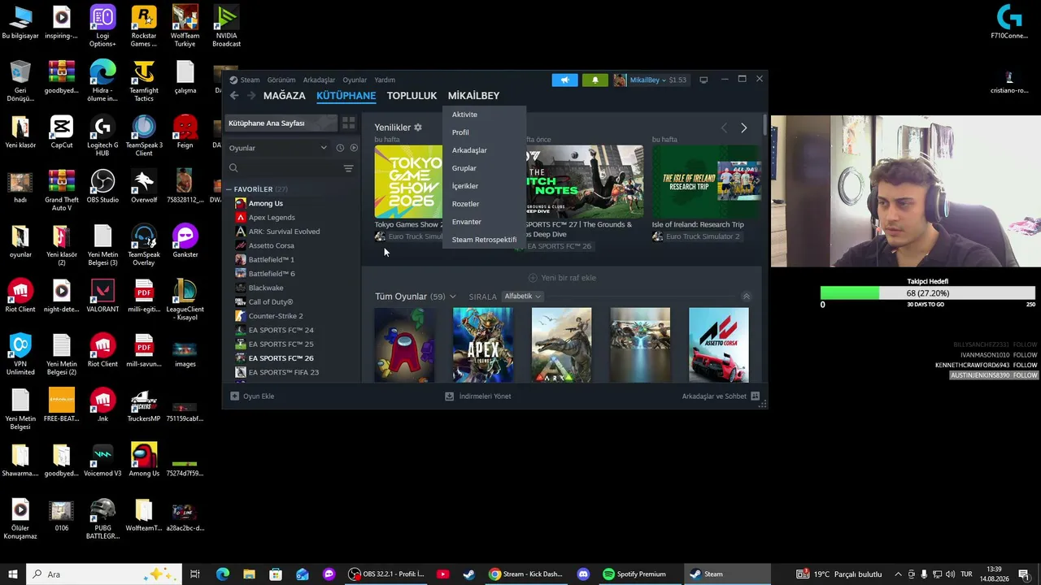This screenshot has height=585, width=1041.
Task: Select the NVIDIA Broadcast desktop icon
Action: click(x=226, y=26)
